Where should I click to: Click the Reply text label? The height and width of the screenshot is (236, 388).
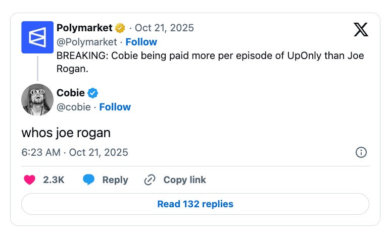(x=115, y=180)
